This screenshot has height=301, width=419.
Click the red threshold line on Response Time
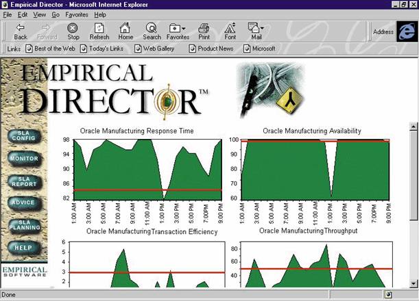point(147,190)
